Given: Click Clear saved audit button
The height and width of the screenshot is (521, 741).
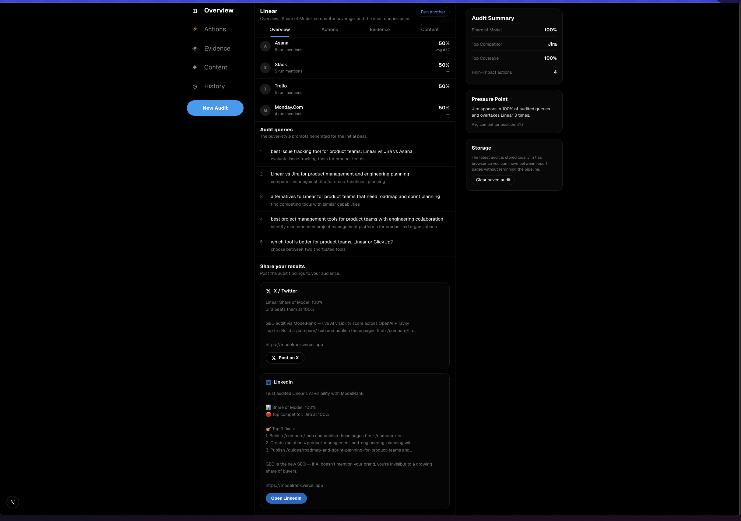Looking at the screenshot, I should point(493,180).
